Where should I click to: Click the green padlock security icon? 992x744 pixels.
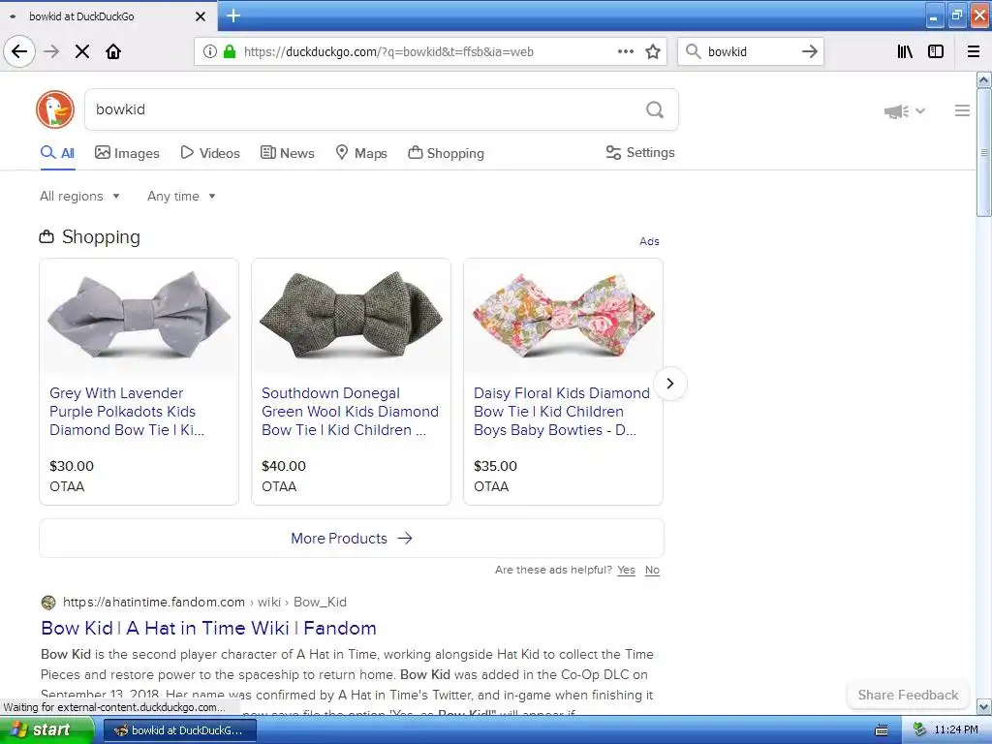click(229, 51)
